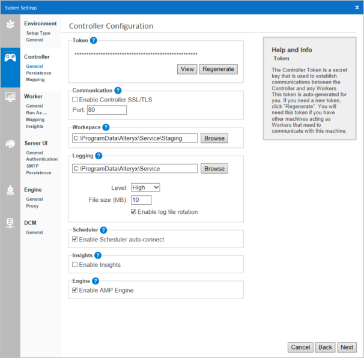The height and width of the screenshot is (358, 364).
Task: Click the Next button
Action: [347, 347]
